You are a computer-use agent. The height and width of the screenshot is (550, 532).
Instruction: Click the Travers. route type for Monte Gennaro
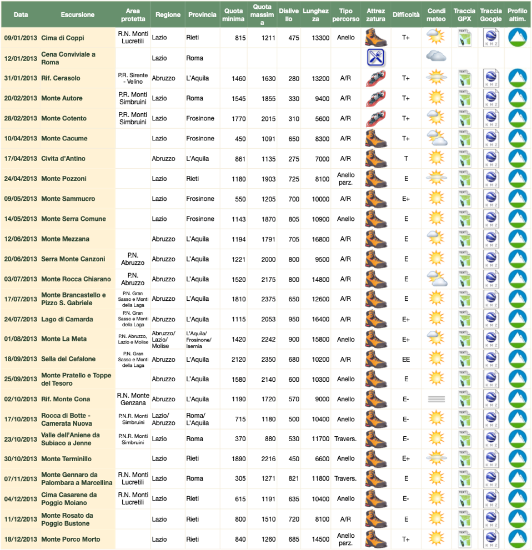click(345, 478)
